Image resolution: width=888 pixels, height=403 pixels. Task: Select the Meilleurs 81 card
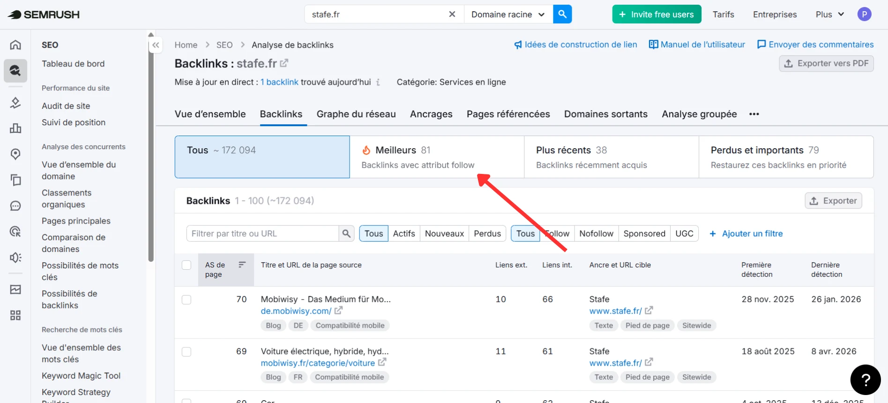tap(437, 157)
